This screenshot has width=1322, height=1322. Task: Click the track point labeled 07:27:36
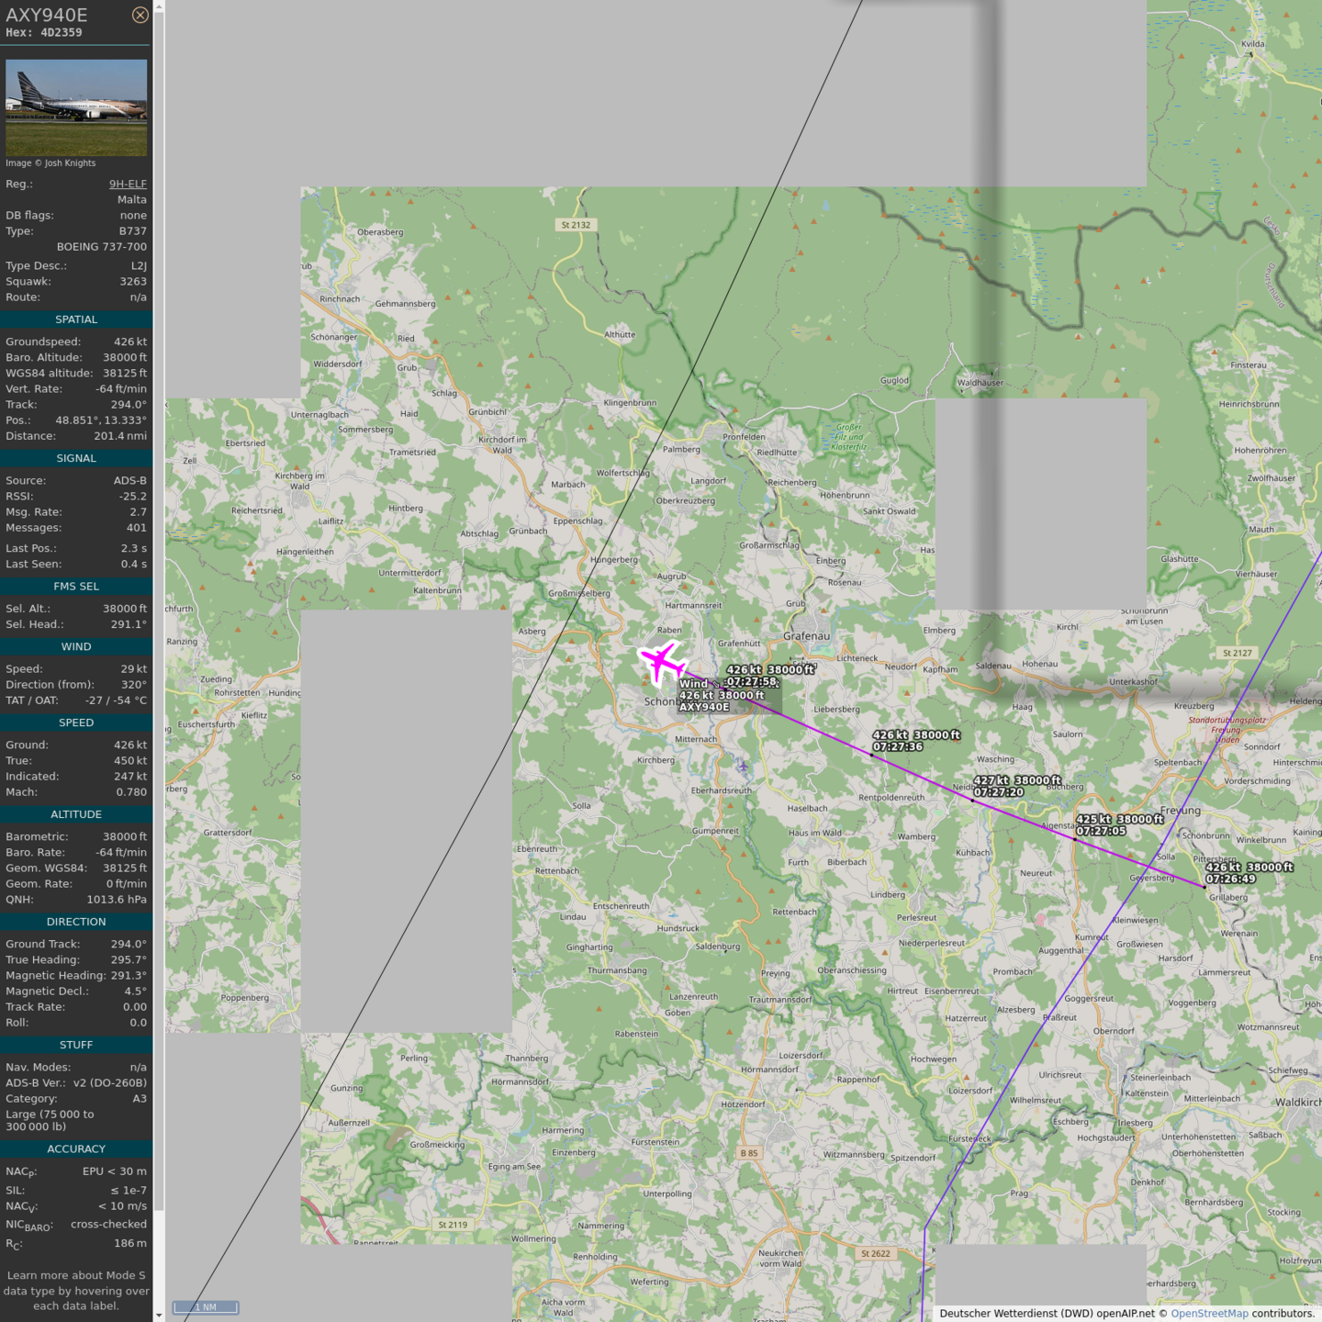click(872, 755)
